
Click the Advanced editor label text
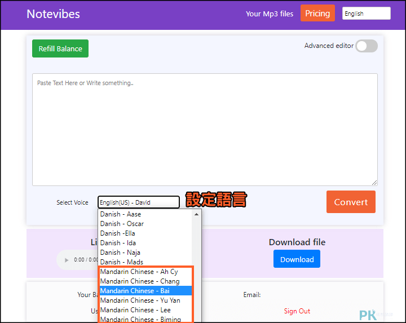[329, 46]
